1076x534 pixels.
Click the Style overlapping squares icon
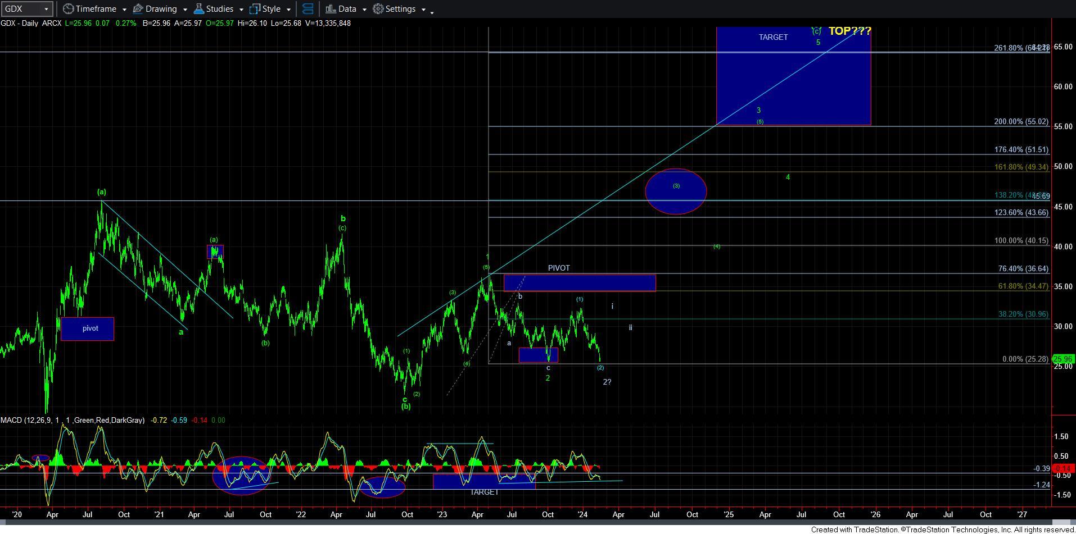pos(255,9)
